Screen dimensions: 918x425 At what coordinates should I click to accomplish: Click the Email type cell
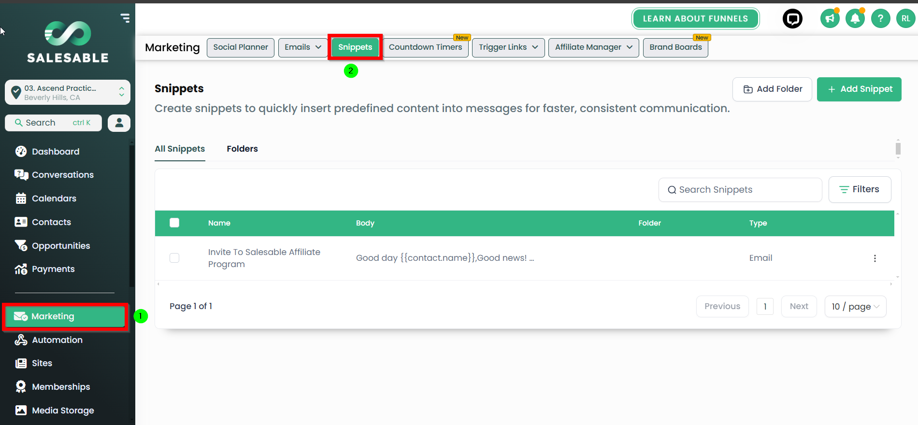(x=760, y=258)
